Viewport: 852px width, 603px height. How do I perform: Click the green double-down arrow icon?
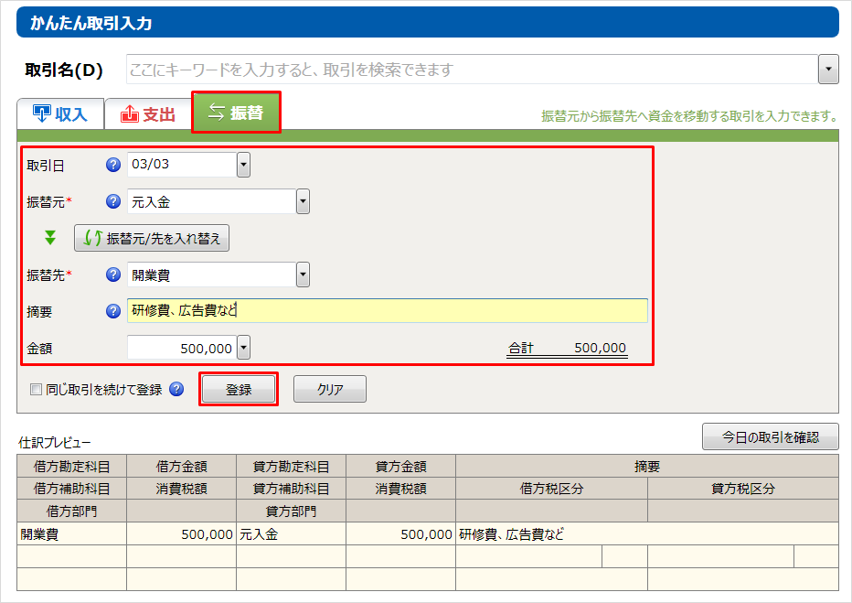[x=50, y=238]
